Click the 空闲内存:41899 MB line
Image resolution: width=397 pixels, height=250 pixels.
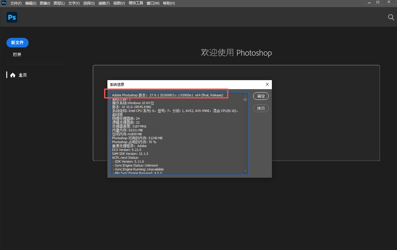coord(127,134)
